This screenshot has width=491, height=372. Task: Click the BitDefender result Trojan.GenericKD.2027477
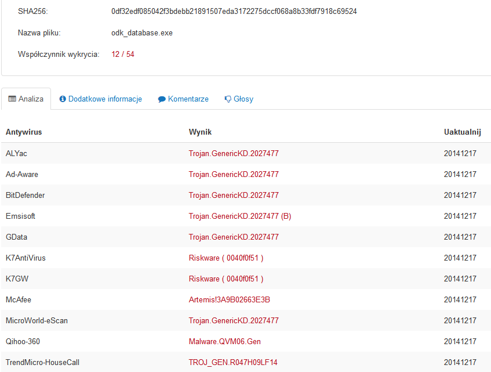[234, 195]
